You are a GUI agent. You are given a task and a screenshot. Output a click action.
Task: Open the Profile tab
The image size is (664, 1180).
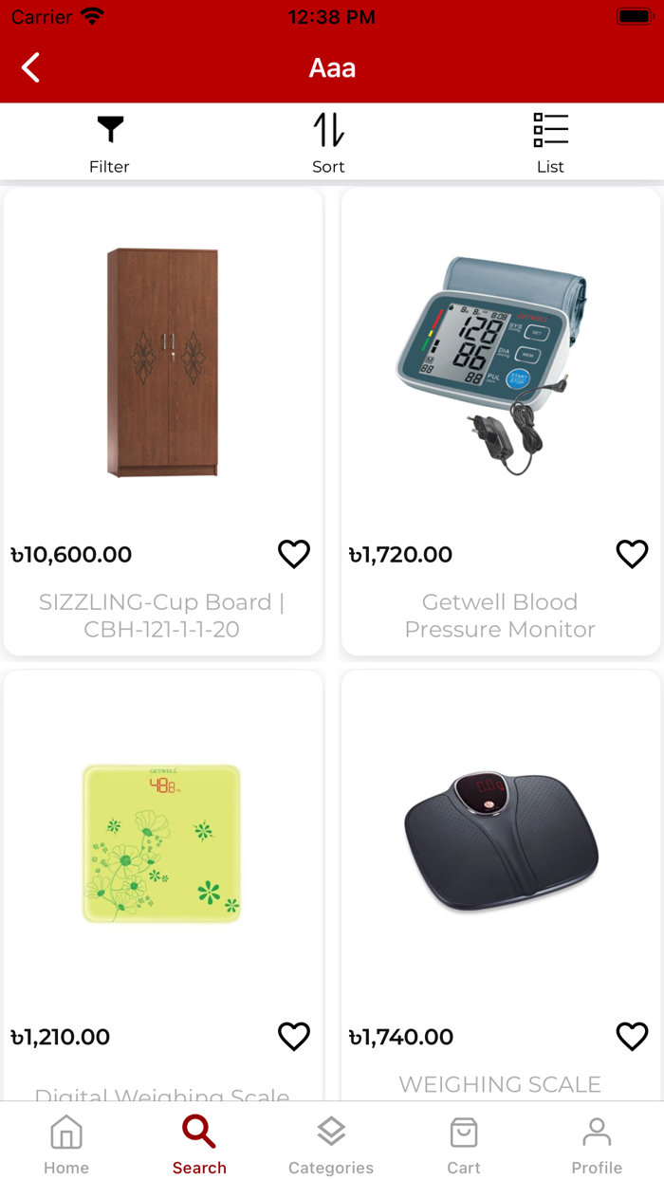pos(597,1144)
